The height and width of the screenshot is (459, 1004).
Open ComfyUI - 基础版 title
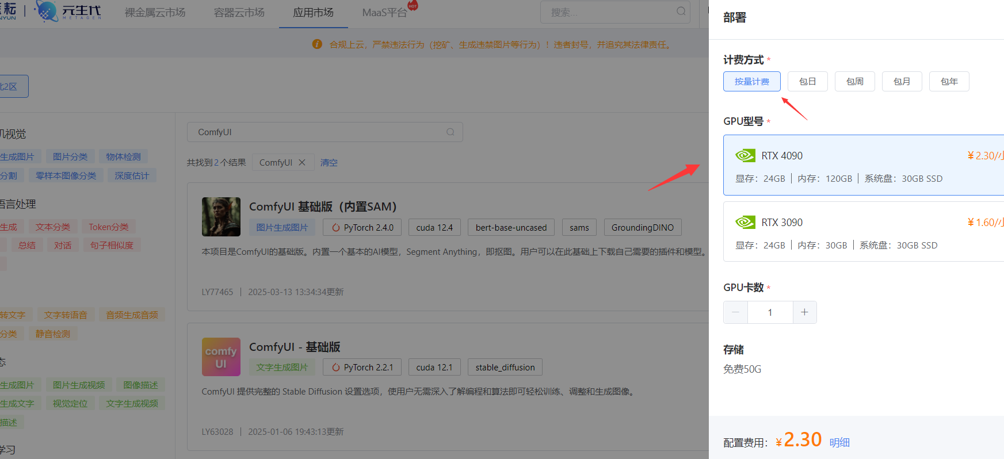[x=295, y=347]
